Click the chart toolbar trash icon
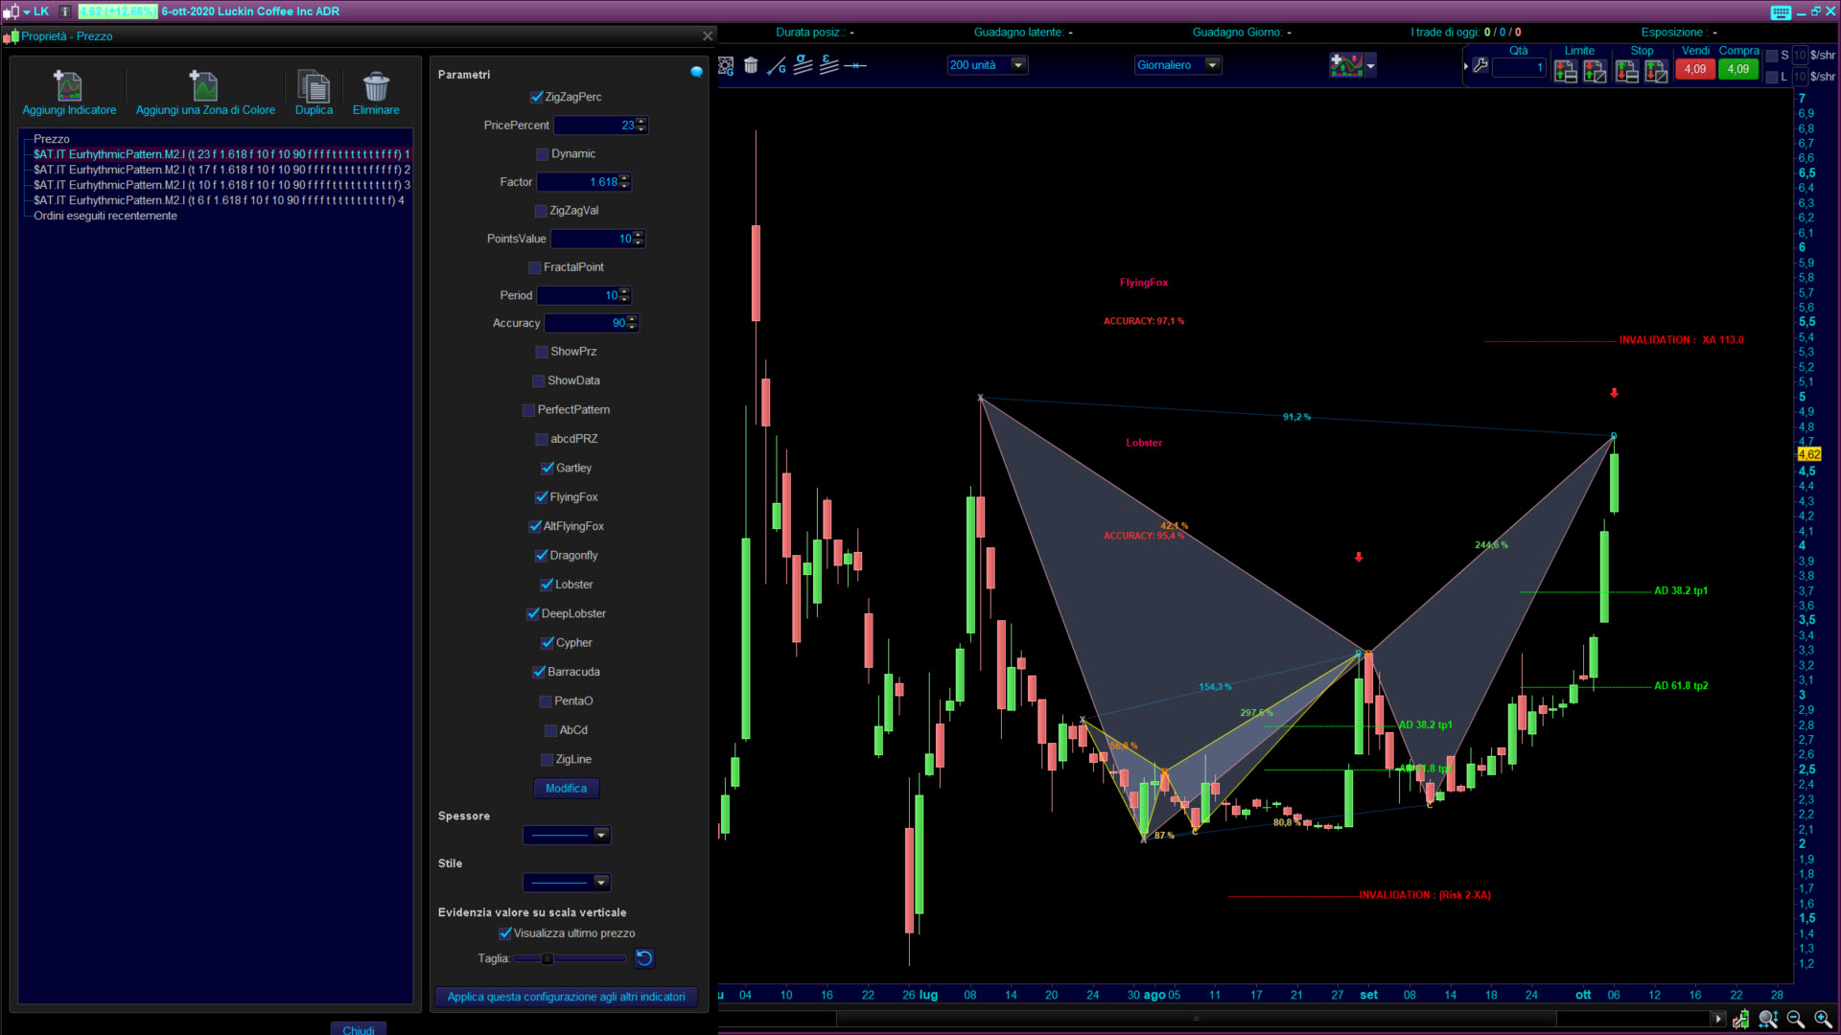Screen dimensions: 1841x1035 [x=751, y=65]
